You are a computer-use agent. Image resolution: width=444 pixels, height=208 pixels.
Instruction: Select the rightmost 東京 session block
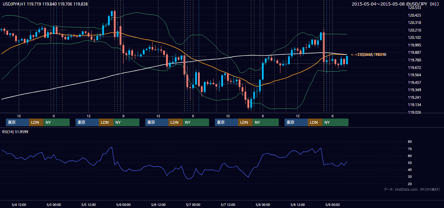(x=296, y=122)
